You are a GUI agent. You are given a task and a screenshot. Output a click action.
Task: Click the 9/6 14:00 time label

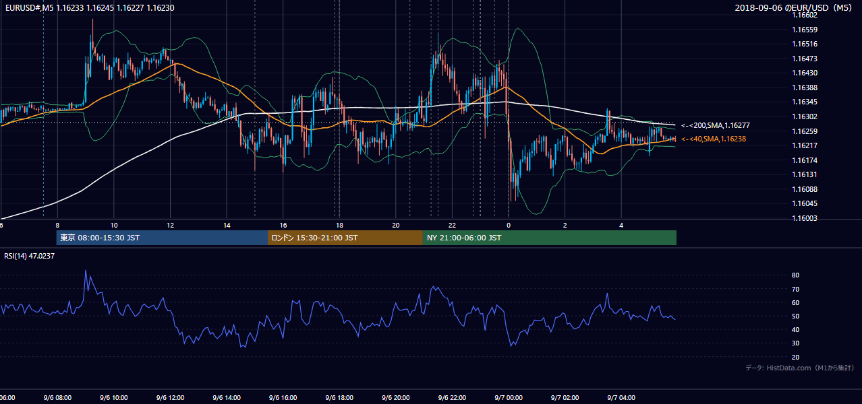coord(227,398)
